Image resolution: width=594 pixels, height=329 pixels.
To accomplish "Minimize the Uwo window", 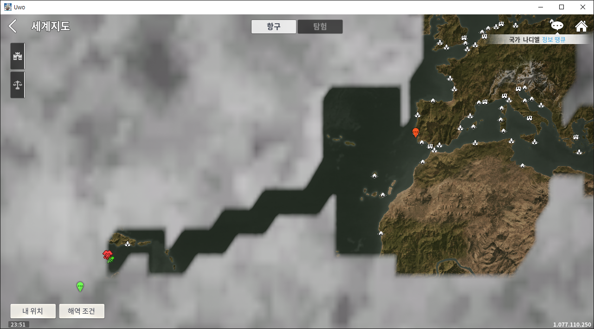I will pyautogui.click(x=540, y=7).
